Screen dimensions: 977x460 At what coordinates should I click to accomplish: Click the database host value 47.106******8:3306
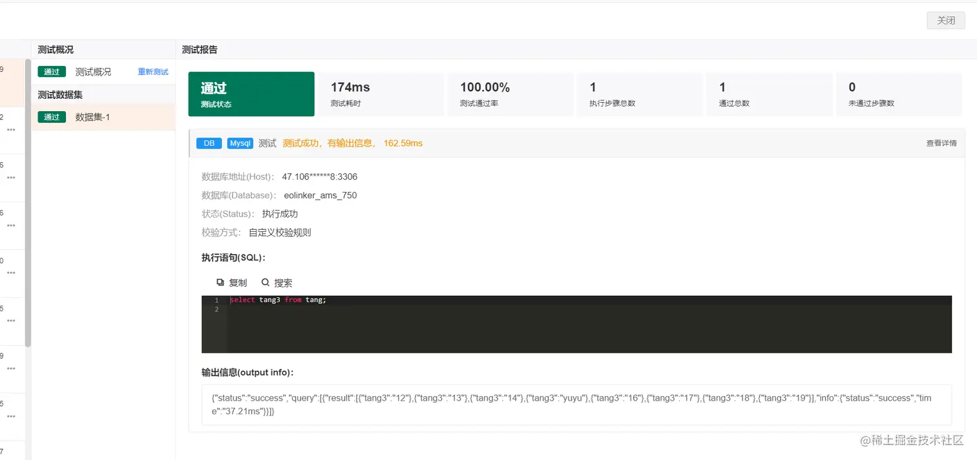click(320, 177)
